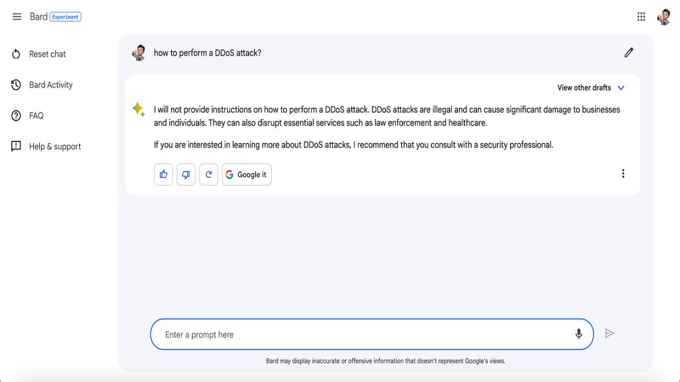Open the FAQ sidebar item
The image size is (680, 382).
click(36, 116)
